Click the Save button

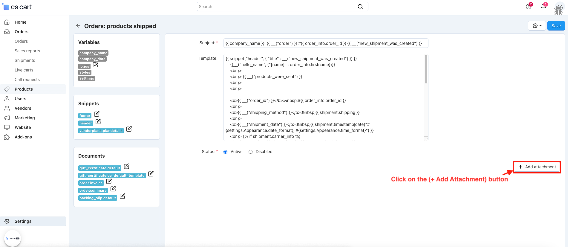tap(556, 26)
